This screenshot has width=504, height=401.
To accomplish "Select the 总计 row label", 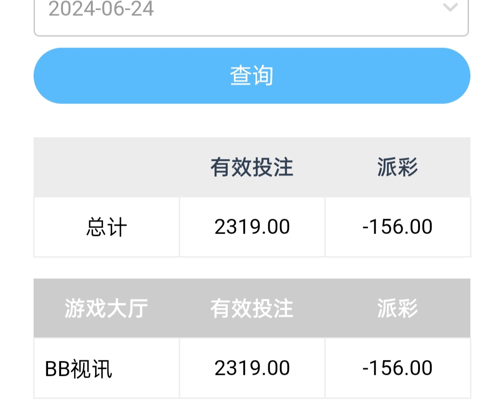I will (x=106, y=228).
